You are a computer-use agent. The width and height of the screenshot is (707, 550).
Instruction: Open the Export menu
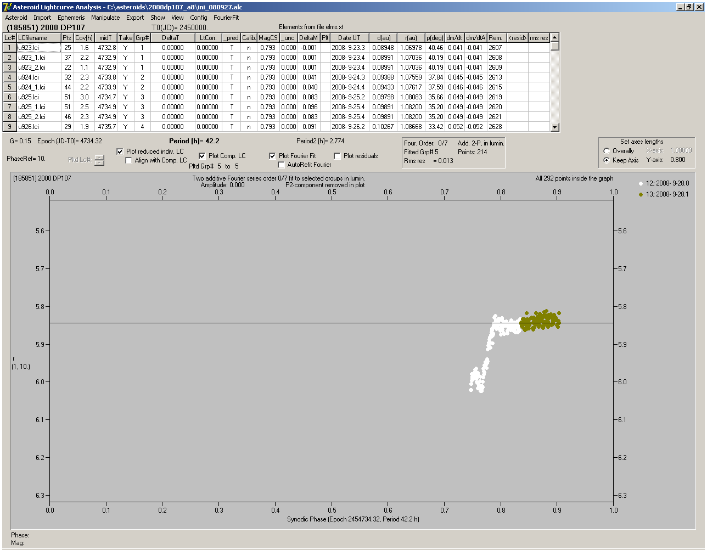coord(135,18)
